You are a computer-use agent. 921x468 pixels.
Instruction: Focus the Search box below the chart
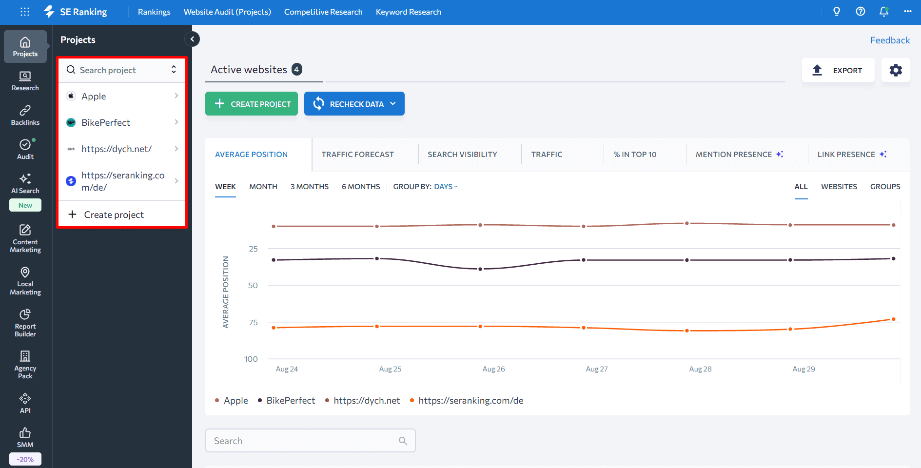[311, 441]
